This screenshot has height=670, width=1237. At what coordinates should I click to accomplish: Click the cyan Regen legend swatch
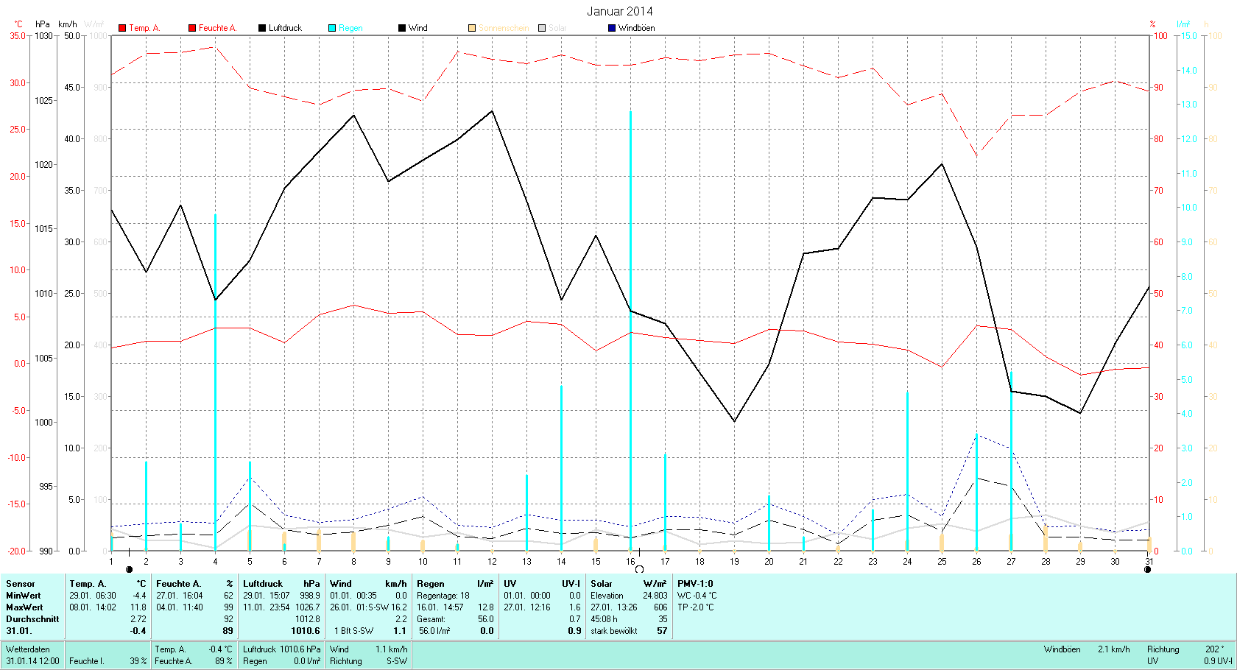pyautogui.click(x=332, y=28)
